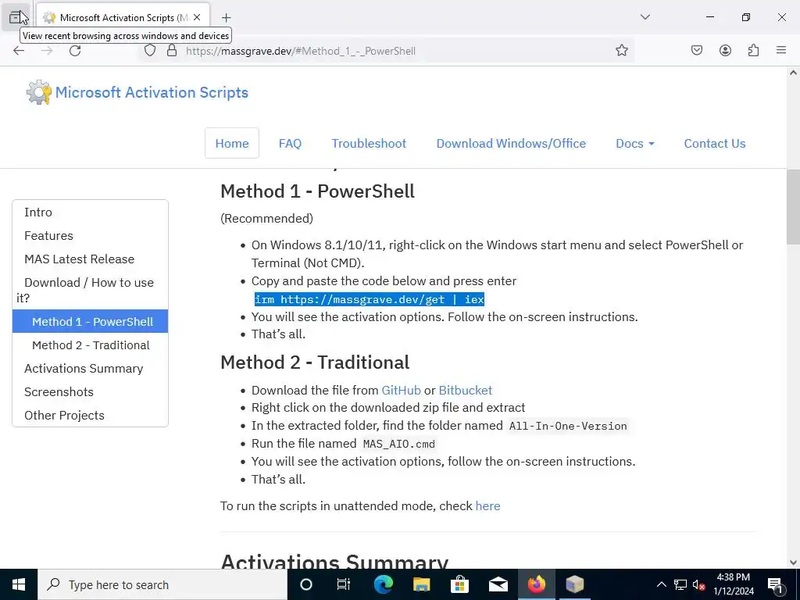Click the Microsoft Activation Scripts gear logo
Image resolution: width=800 pixels, height=600 pixels.
[39, 92]
